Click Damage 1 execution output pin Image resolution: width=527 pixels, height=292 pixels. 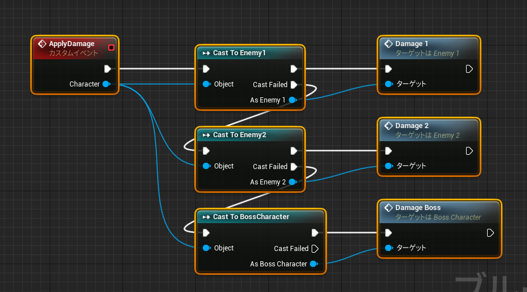click(x=469, y=69)
